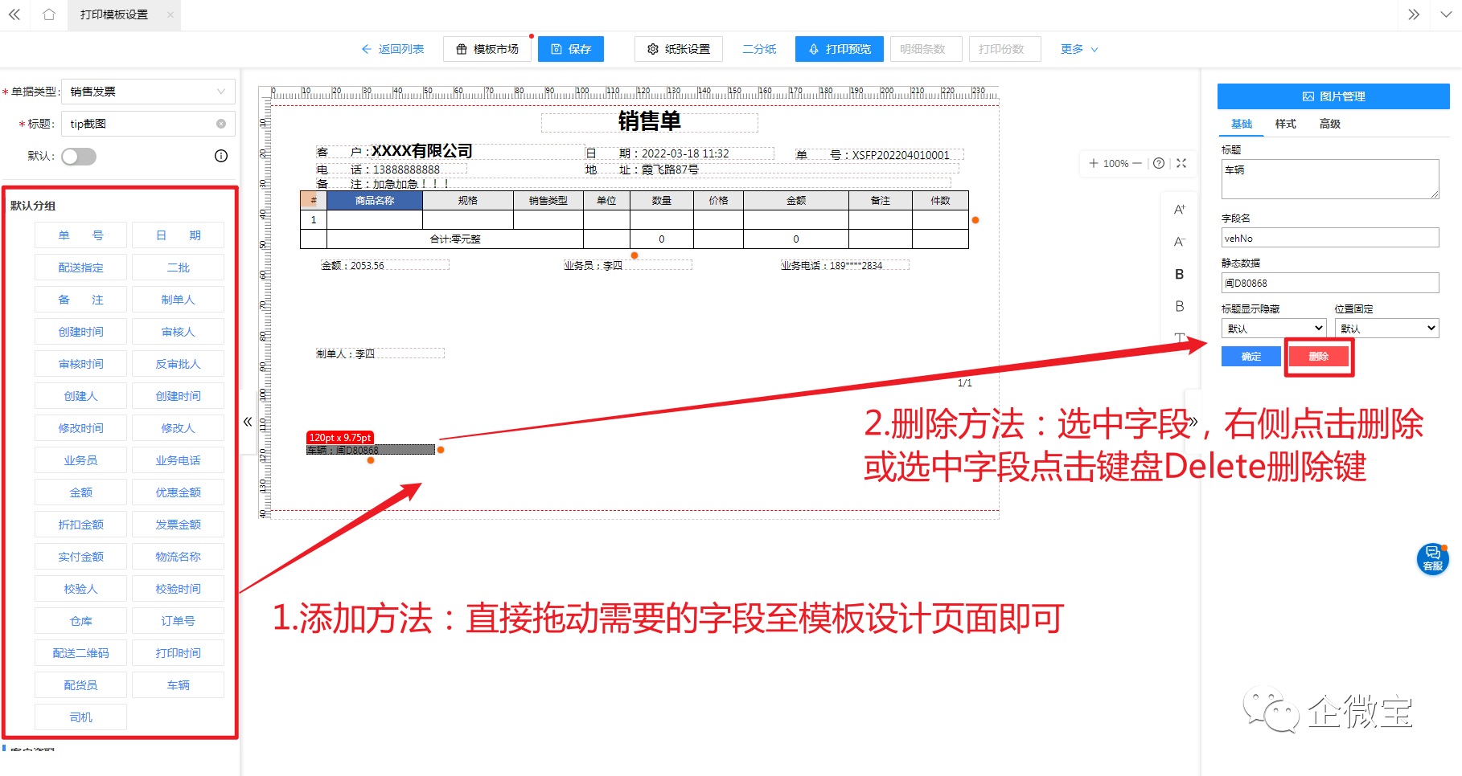Click the home icon in top-left corner
1462x776 pixels.
tap(48, 14)
